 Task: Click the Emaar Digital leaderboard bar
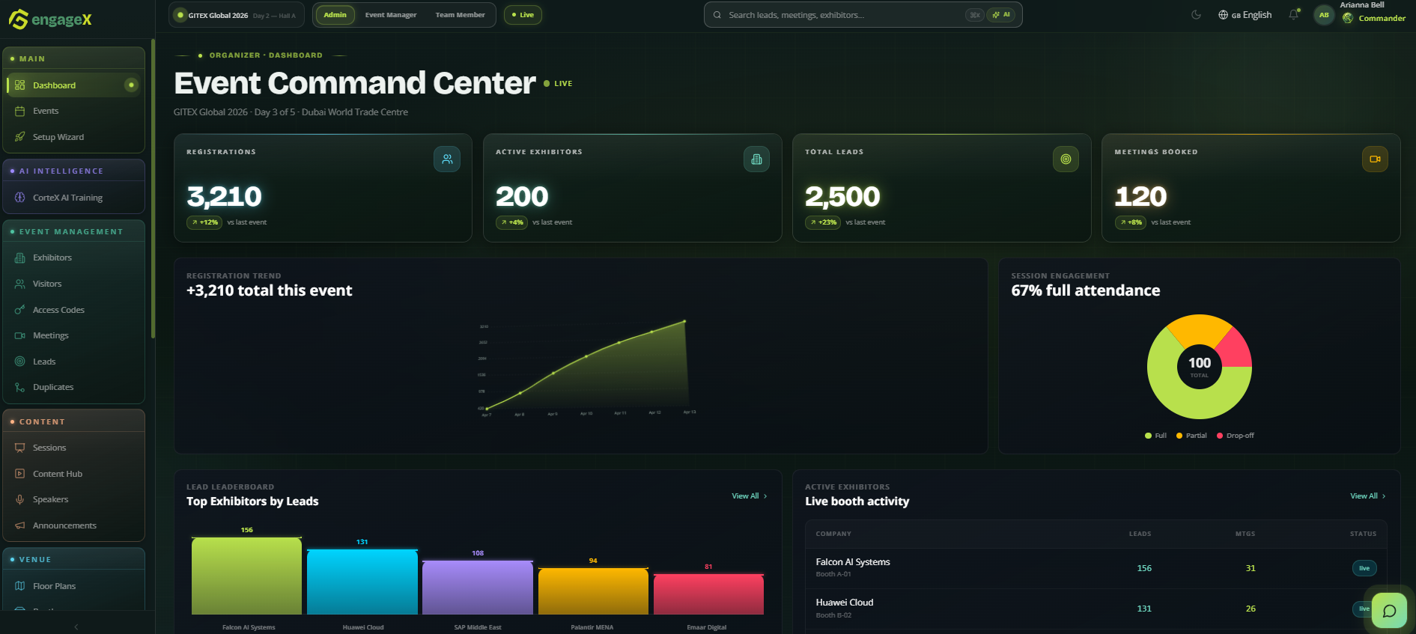pyautogui.click(x=708, y=594)
